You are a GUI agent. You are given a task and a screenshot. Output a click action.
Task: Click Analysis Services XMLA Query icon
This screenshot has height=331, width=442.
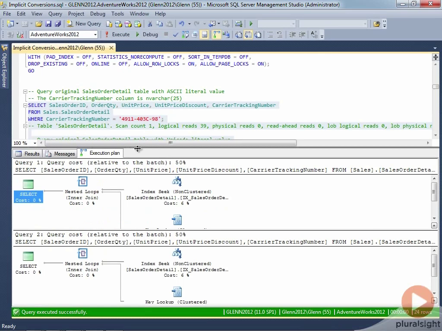click(x=138, y=24)
